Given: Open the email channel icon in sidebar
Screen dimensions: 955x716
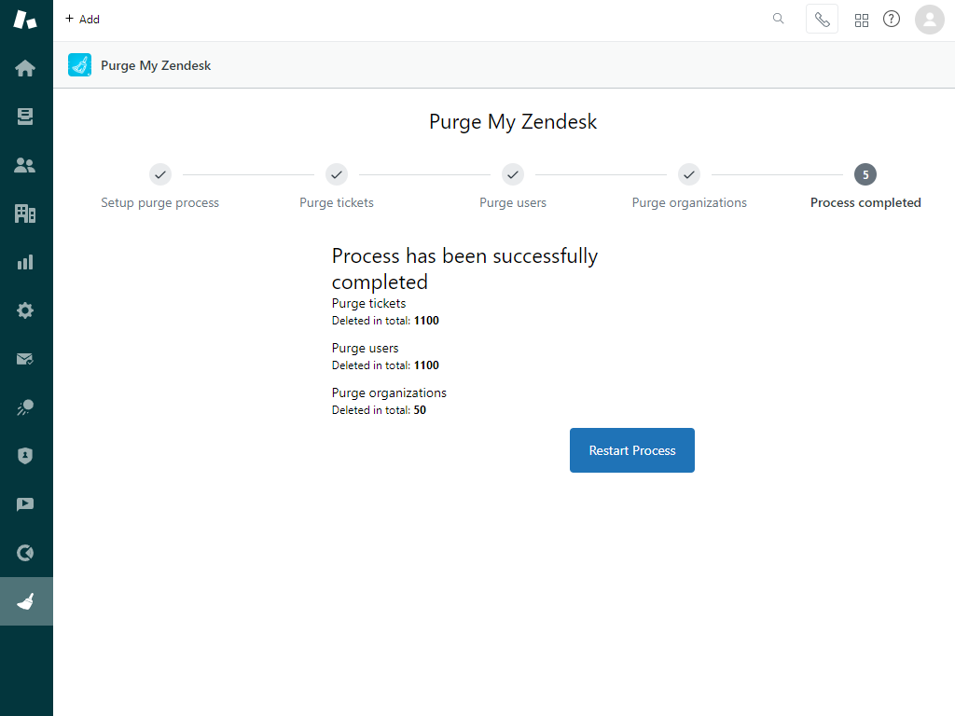Looking at the screenshot, I should pyautogui.click(x=25, y=359).
